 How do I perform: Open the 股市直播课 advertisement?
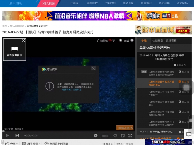(163, 30)
